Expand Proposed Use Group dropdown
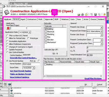This screenshot has height=97, width=109. click(102, 31)
